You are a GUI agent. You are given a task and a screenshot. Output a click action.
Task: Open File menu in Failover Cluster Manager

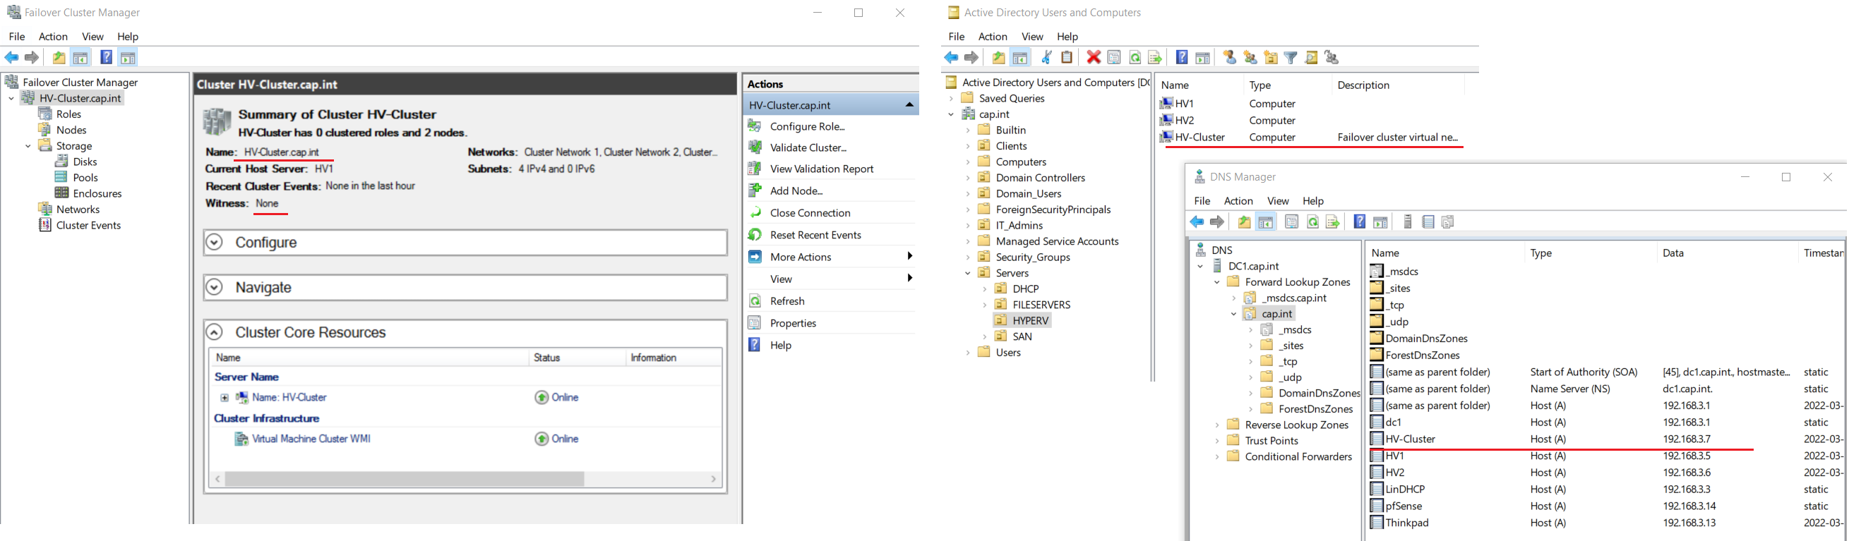point(16,37)
